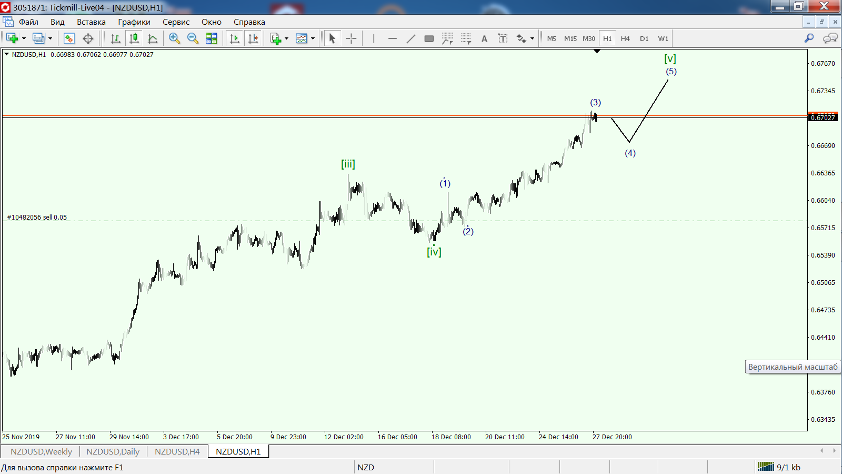
Task: Expand the Indicators dropdown arrow
Action: 287,38
